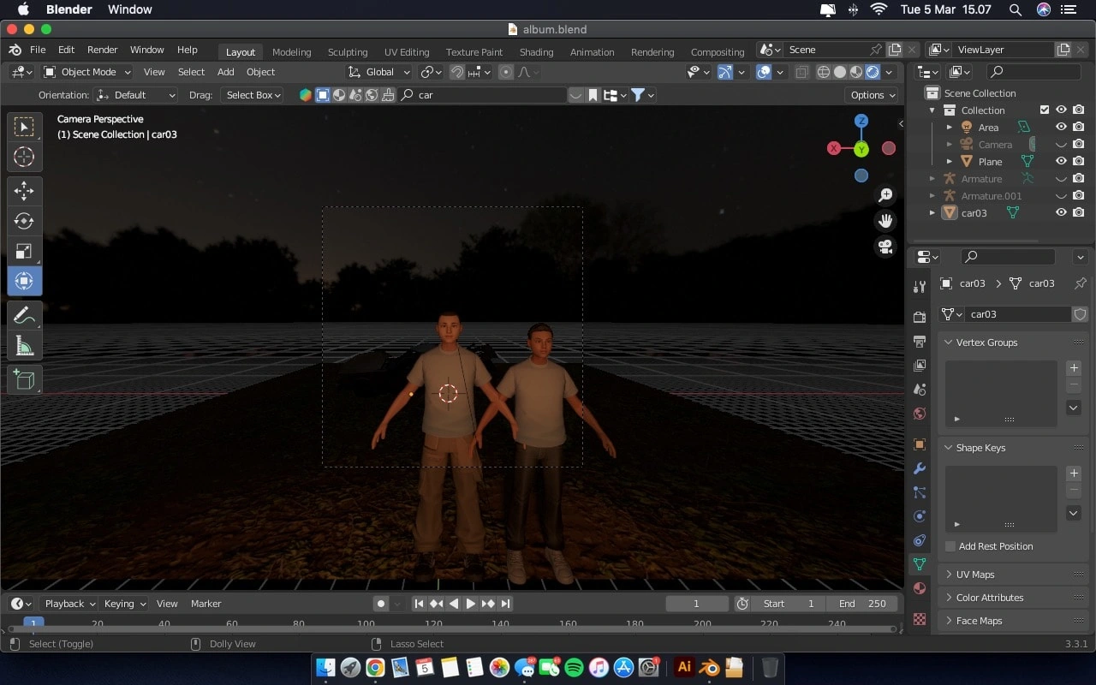Viewport: 1096px width, 685px height.
Task: Select the Transform tool
Action: [24, 281]
